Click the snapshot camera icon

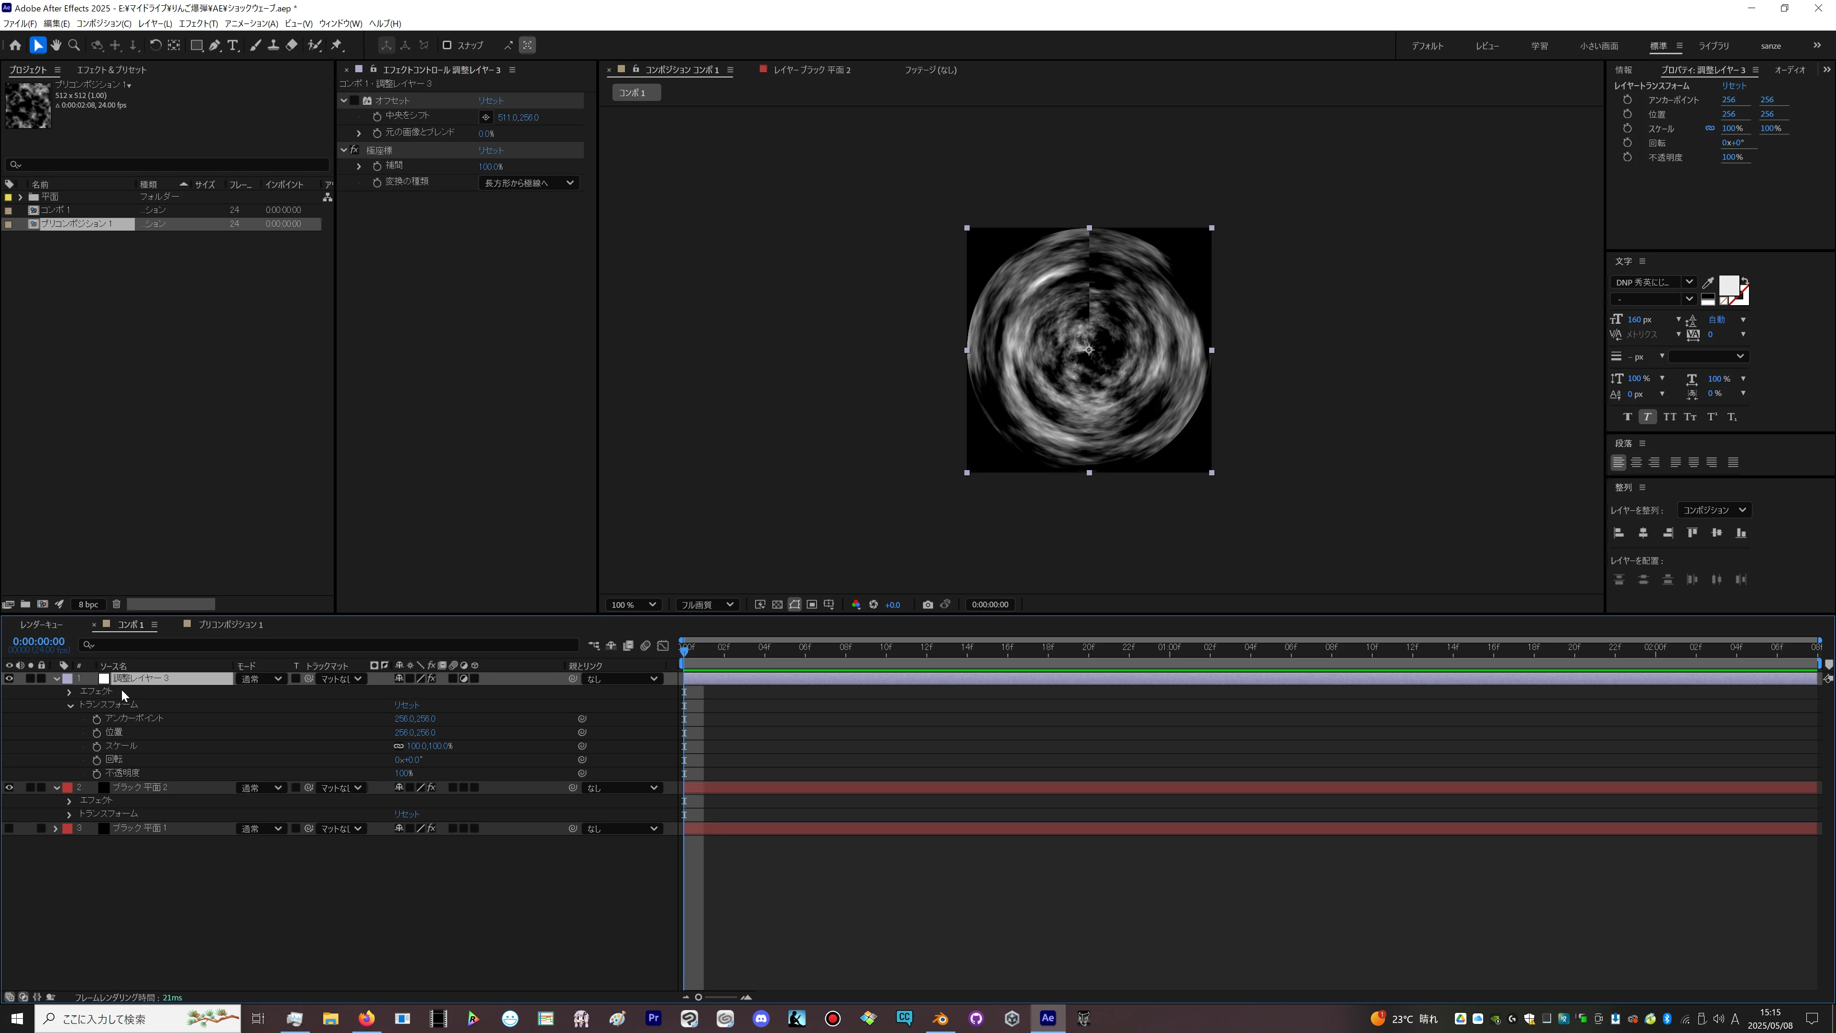point(927,604)
